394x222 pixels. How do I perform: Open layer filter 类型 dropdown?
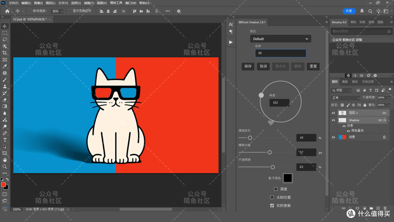(342, 90)
